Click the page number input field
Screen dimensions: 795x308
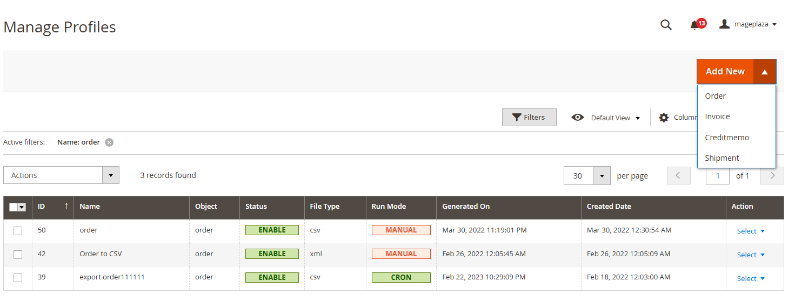[x=718, y=175]
